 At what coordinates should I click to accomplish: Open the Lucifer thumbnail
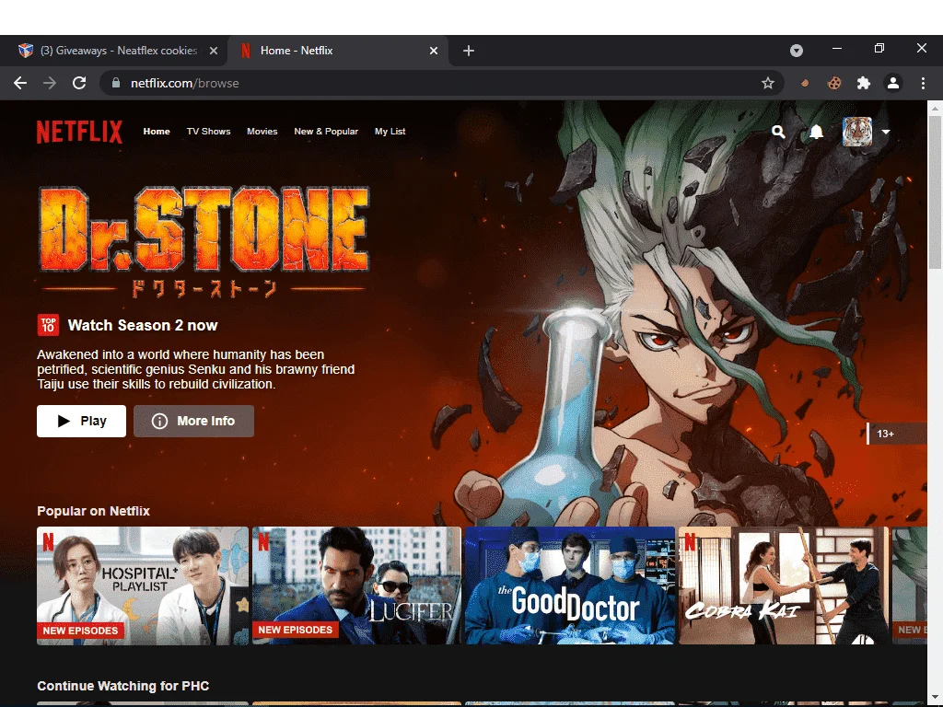356,585
